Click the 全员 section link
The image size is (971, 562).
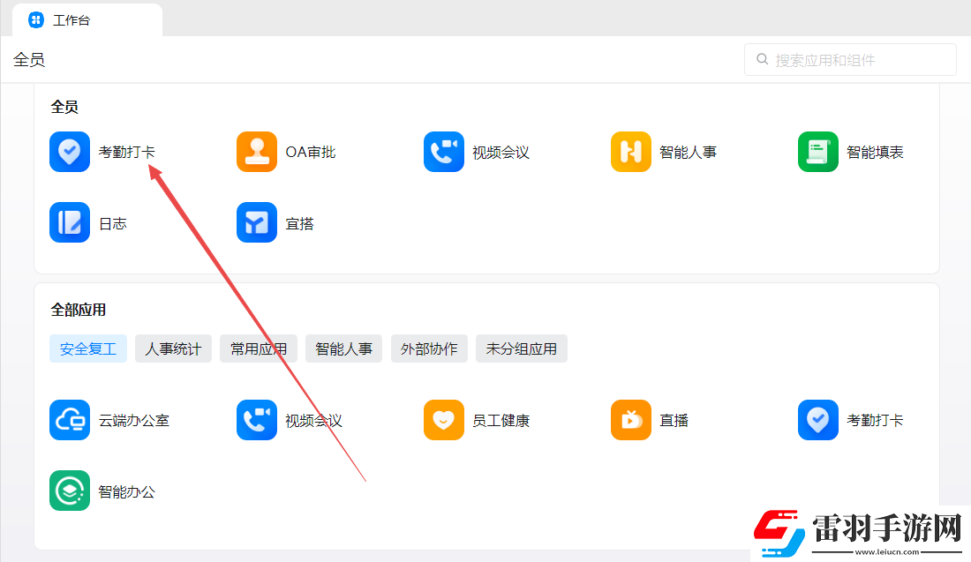click(29, 59)
